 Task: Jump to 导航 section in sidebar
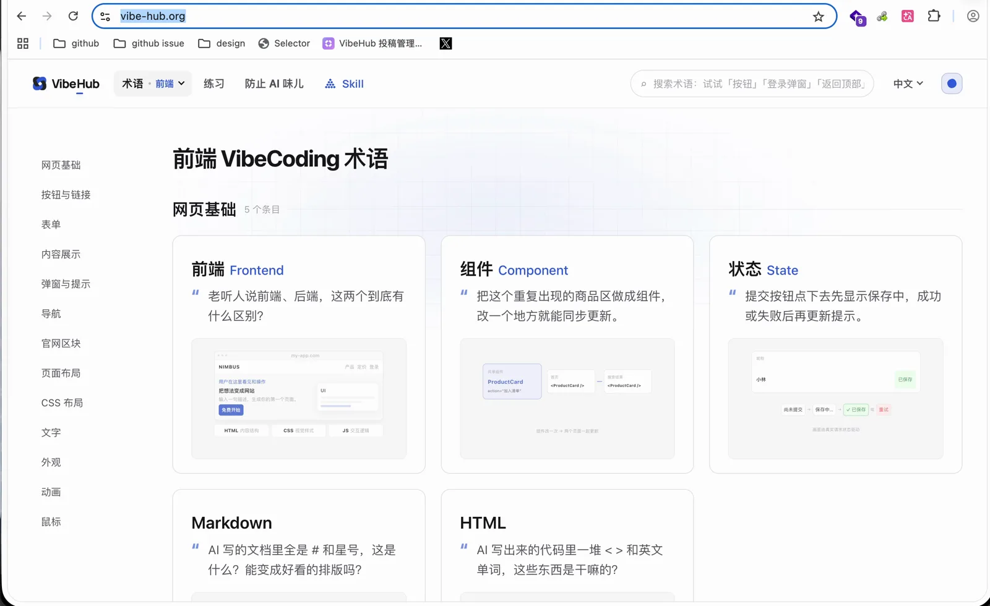[51, 314]
